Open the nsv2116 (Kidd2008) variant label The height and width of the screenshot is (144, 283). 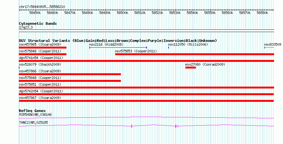(x=106, y=44)
